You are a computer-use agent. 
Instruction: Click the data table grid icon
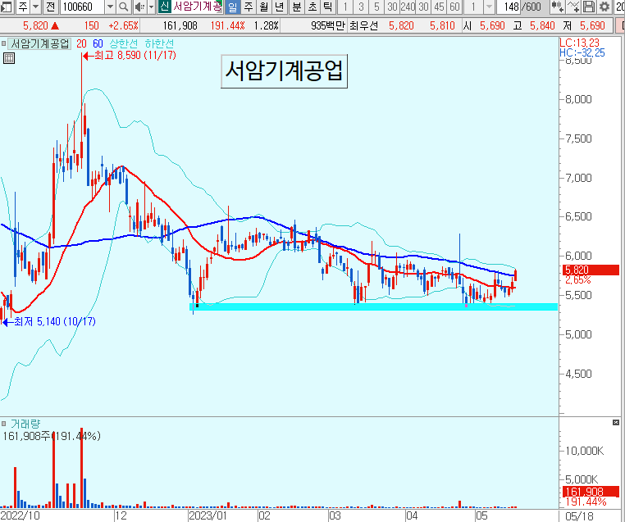pyautogui.click(x=9, y=58)
